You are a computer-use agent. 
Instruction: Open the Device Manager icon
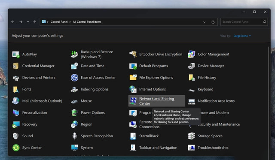(x=191, y=66)
